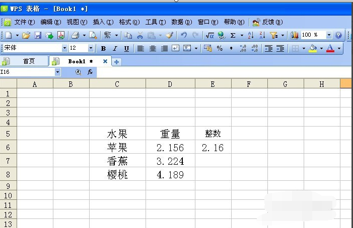This screenshot has height=228, width=353.
Task: Open print preview magnifier icon
Action: pyautogui.click(x=93, y=35)
